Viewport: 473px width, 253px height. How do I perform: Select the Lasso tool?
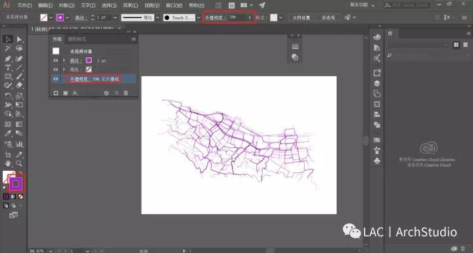point(19,49)
